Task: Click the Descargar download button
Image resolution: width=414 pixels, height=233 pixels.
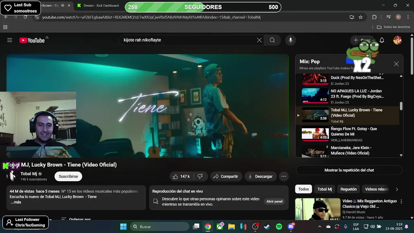Action: pos(260,176)
